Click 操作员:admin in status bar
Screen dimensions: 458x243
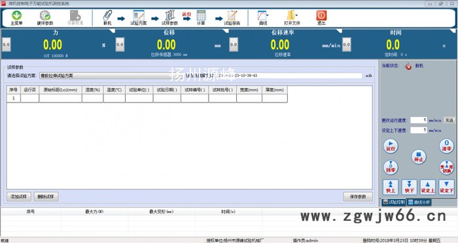tap(306, 240)
